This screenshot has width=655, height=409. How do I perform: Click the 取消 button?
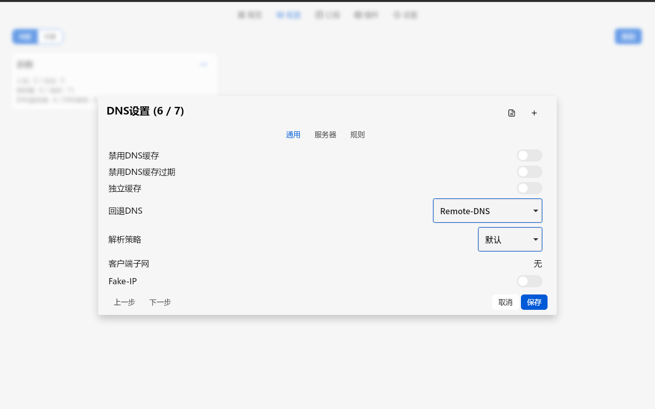click(x=506, y=302)
